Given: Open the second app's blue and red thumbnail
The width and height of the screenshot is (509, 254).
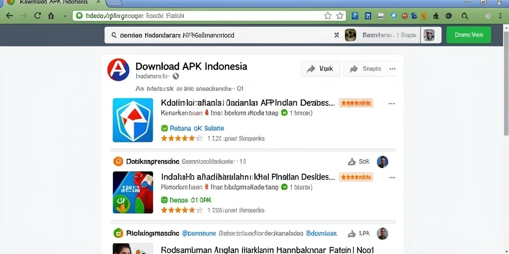Looking at the screenshot, I should (133, 192).
